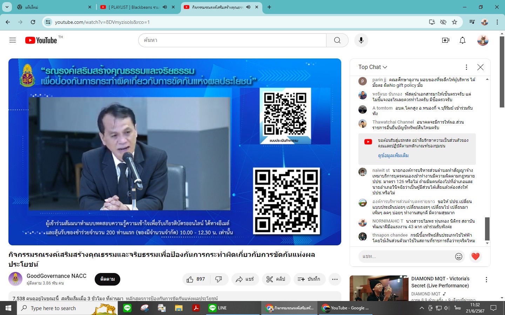Start voice search with the microphone
This screenshot has height=315, width=505.
tap(361, 40)
